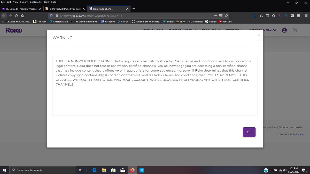Open the Amazon bookmark
Viewport: 310px width, 174px height.
40,22
